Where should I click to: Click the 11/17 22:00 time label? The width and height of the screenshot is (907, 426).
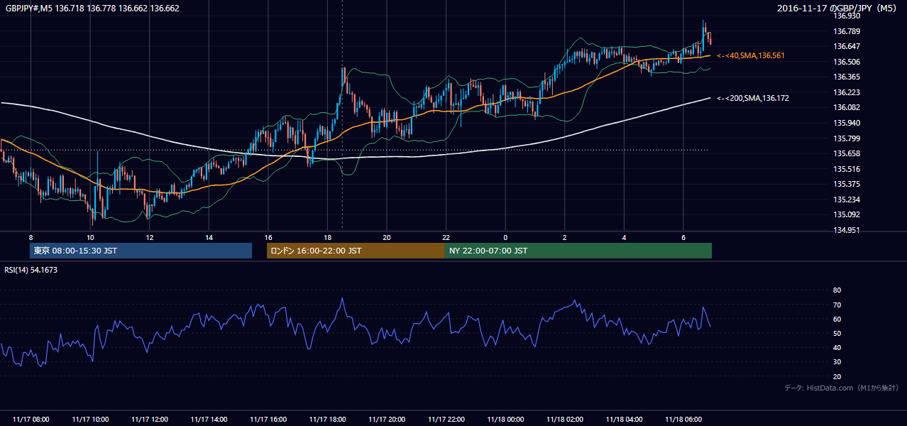[x=446, y=420]
